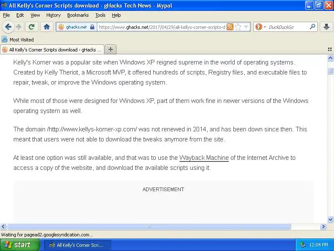The height and width of the screenshot is (251, 334).
Task: Click the padlock security icon
Action: pos(92,27)
